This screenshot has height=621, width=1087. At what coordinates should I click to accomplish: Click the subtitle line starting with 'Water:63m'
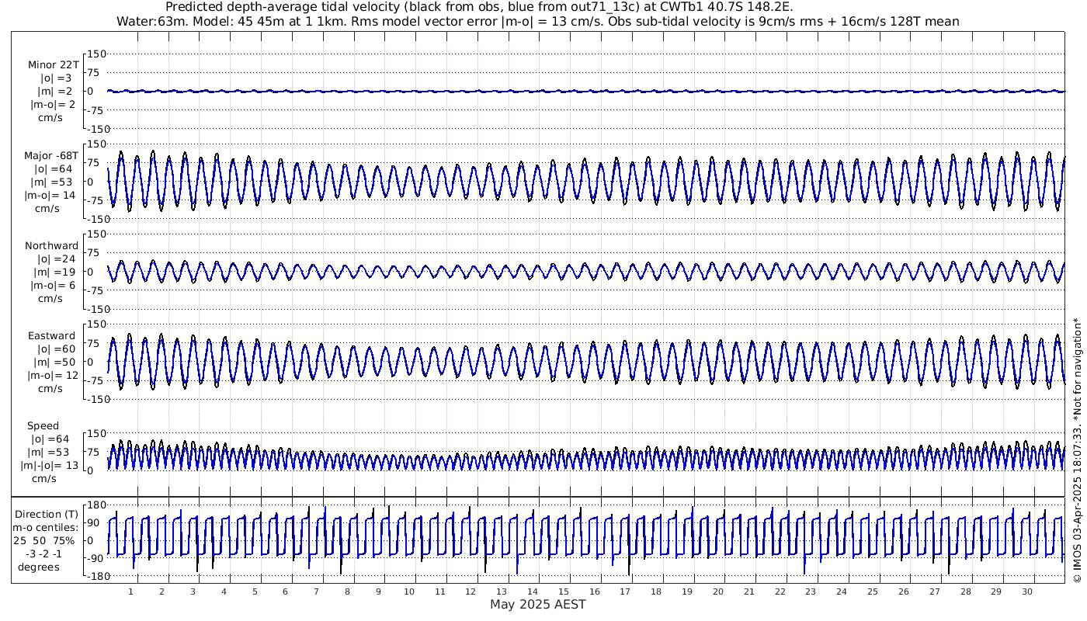point(537,21)
